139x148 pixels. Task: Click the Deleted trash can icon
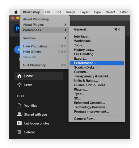point(19,132)
